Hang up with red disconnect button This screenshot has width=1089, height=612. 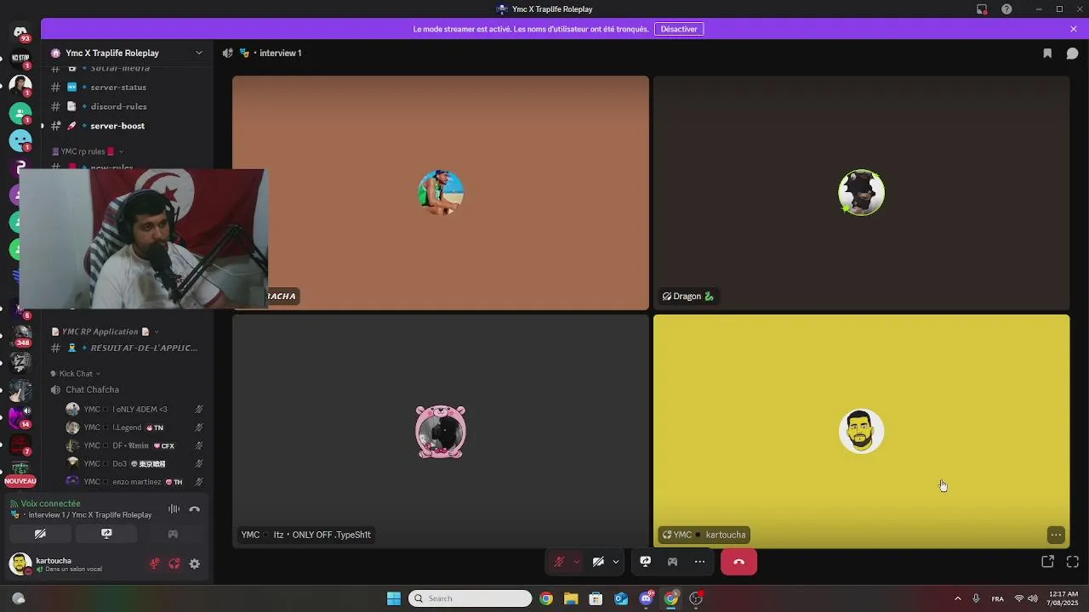[738, 562]
